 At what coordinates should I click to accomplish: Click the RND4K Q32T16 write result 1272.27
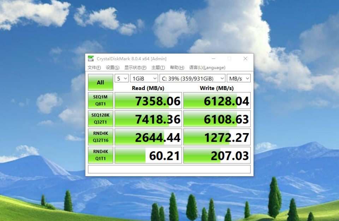coord(217,137)
